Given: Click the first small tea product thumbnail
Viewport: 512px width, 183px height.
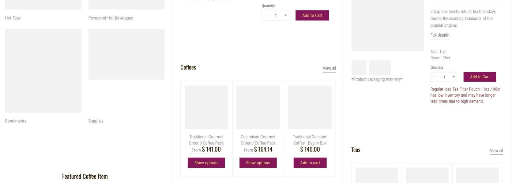Looking at the screenshot, I should pos(359,68).
